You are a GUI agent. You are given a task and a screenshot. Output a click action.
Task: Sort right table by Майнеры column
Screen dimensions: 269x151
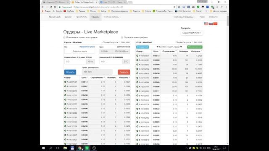pyautogui.click(x=184, y=51)
